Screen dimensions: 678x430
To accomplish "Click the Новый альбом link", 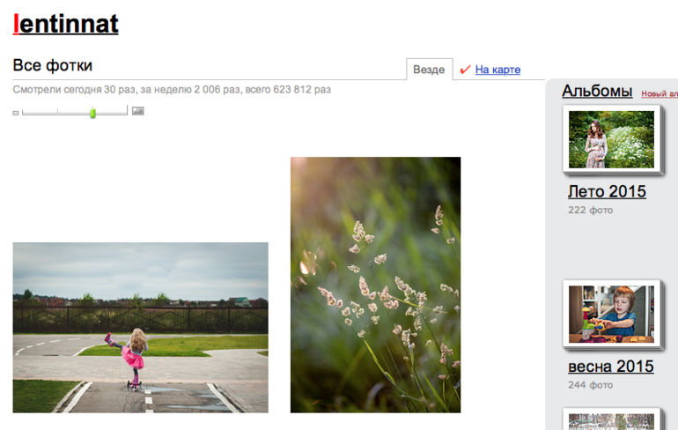I will tap(660, 93).
